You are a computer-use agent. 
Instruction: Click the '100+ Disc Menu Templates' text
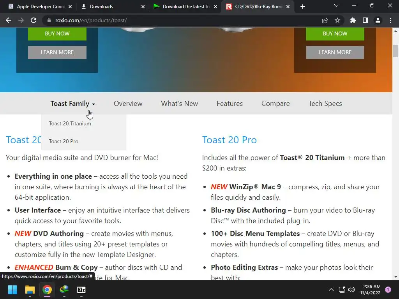pyautogui.click(x=255, y=234)
